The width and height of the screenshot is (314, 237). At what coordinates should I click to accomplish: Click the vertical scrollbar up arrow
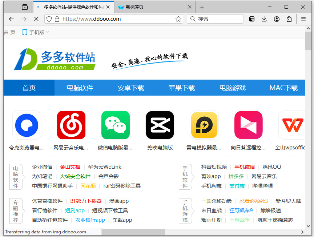pyautogui.click(x=308, y=28)
